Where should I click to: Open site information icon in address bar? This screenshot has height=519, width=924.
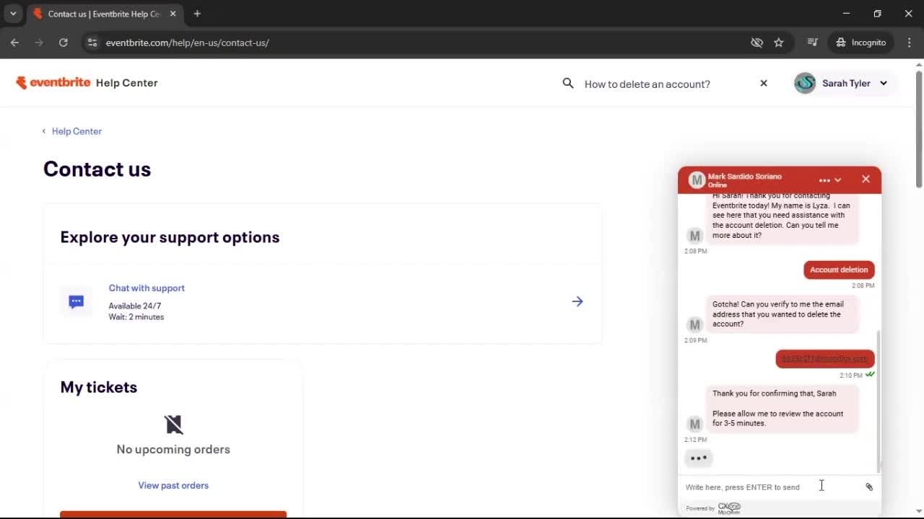[x=92, y=43]
